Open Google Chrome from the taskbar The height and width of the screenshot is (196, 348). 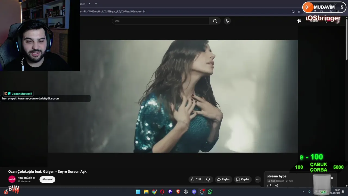pyautogui.click(x=154, y=192)
